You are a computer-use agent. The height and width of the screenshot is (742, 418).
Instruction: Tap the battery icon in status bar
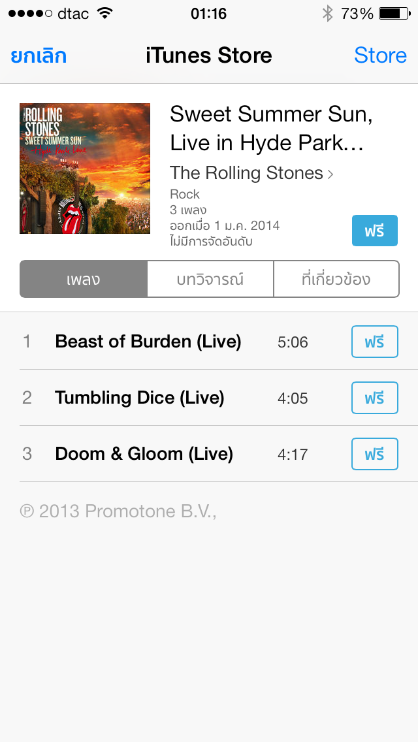pyautogui.click(x=394, y=14)
